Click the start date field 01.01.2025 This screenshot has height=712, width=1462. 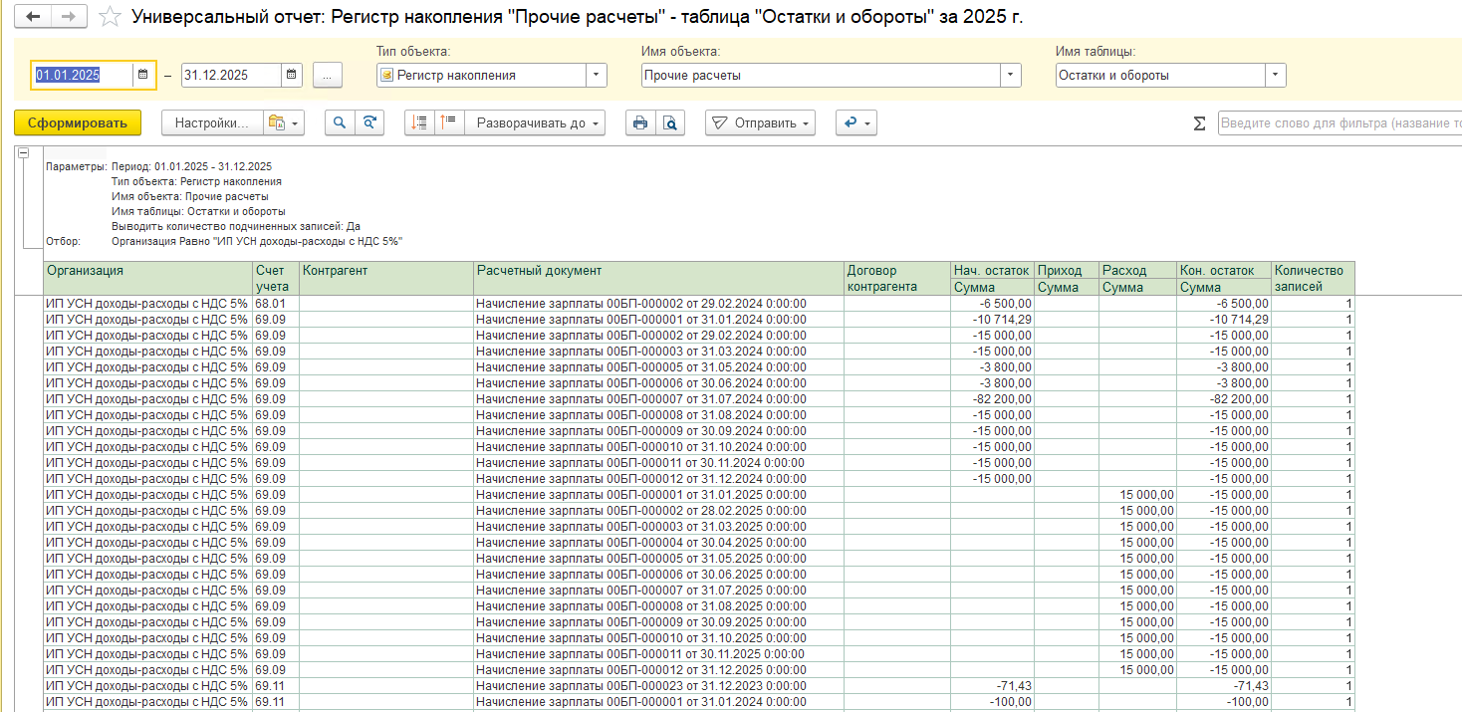tap(82, 75)
